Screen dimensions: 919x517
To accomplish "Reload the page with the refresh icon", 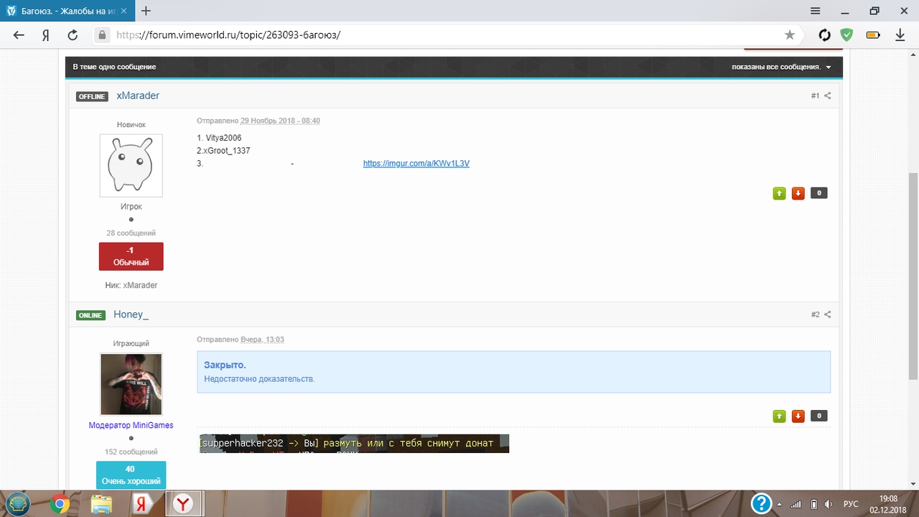I will [72, 34].
